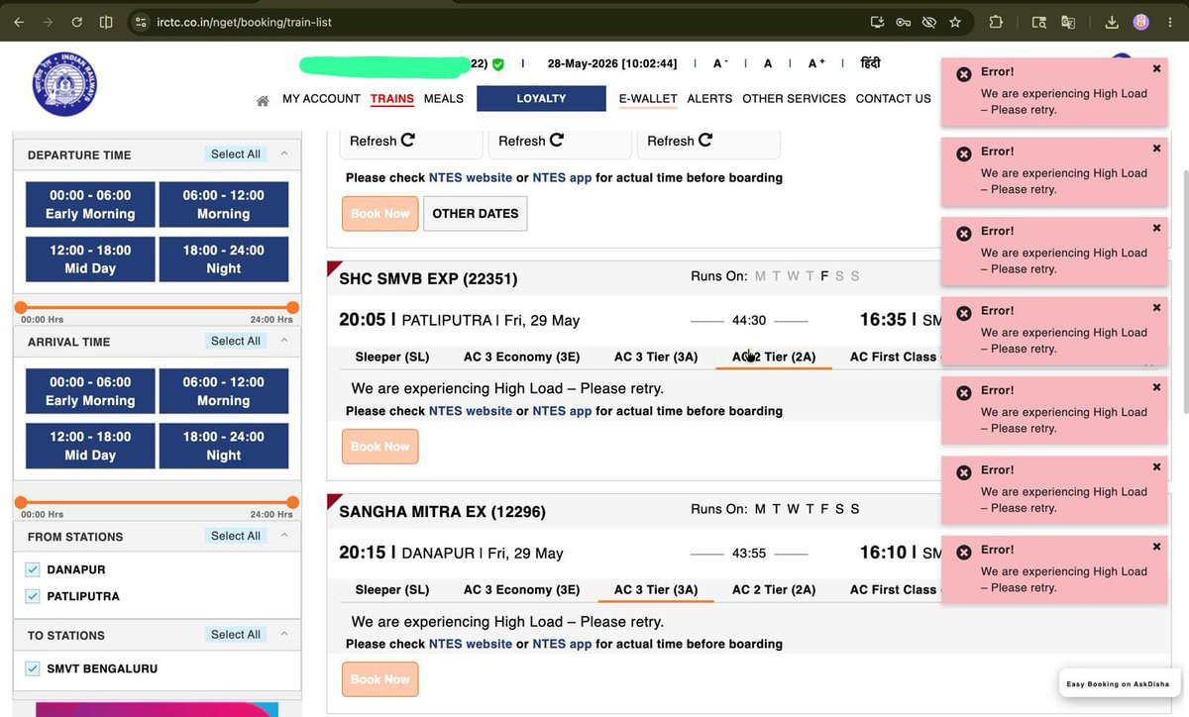The height and width of the screenshot is (717, 1189).
Task: Collapse the ARRIVAL TIME filter section
Action: [x=284, y=340]
